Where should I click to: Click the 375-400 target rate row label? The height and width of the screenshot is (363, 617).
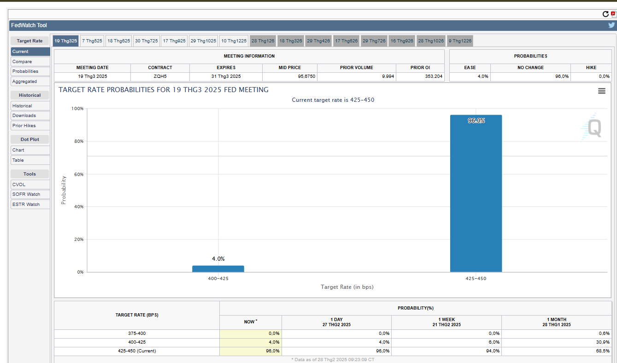pyautogui.click(x=137, y=334)
